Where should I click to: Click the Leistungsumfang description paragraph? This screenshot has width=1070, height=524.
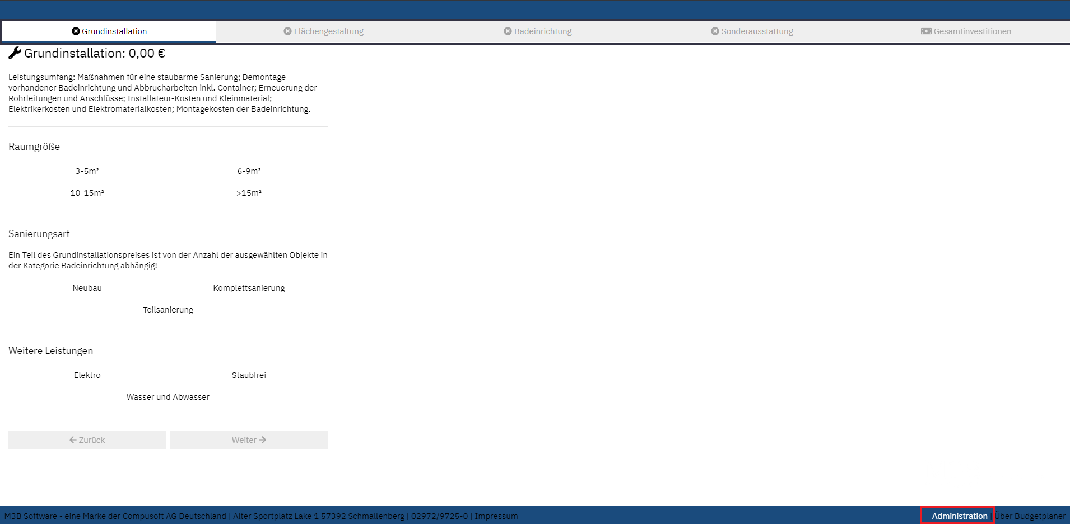point(163,93)
